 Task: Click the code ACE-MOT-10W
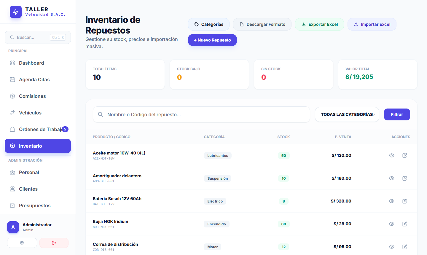(103, 159)
